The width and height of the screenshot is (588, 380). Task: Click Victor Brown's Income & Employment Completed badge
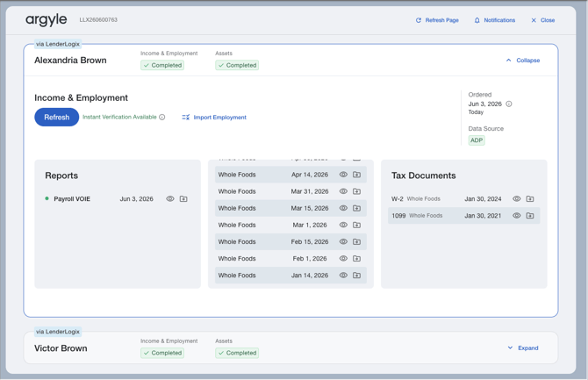tap(162, 353)
